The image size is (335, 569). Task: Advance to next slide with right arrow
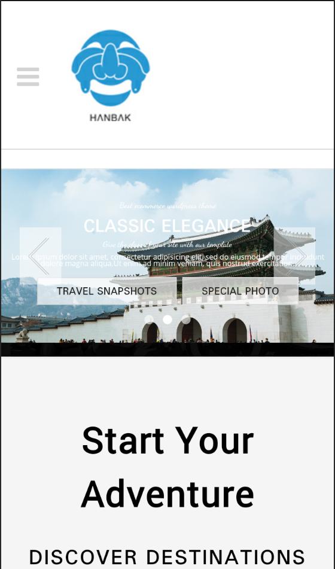295,256
